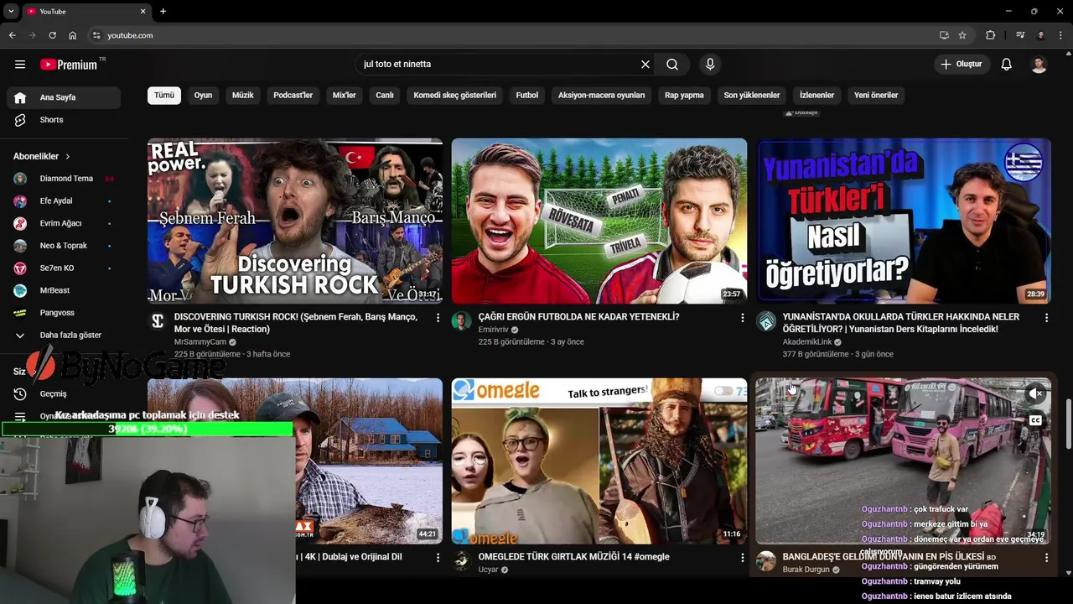Open Pangvoss subscription
The image size is (1073, 604).
pos(64,313)
